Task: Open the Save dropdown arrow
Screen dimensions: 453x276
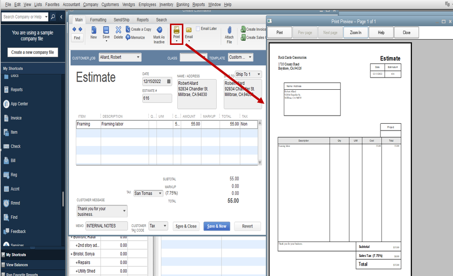Action: 106,41
